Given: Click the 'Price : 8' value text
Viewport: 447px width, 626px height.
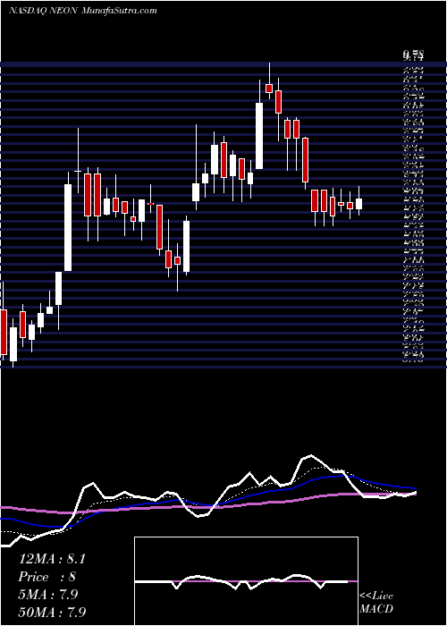Looking at the screenshot, I should [x=47, y=577].
